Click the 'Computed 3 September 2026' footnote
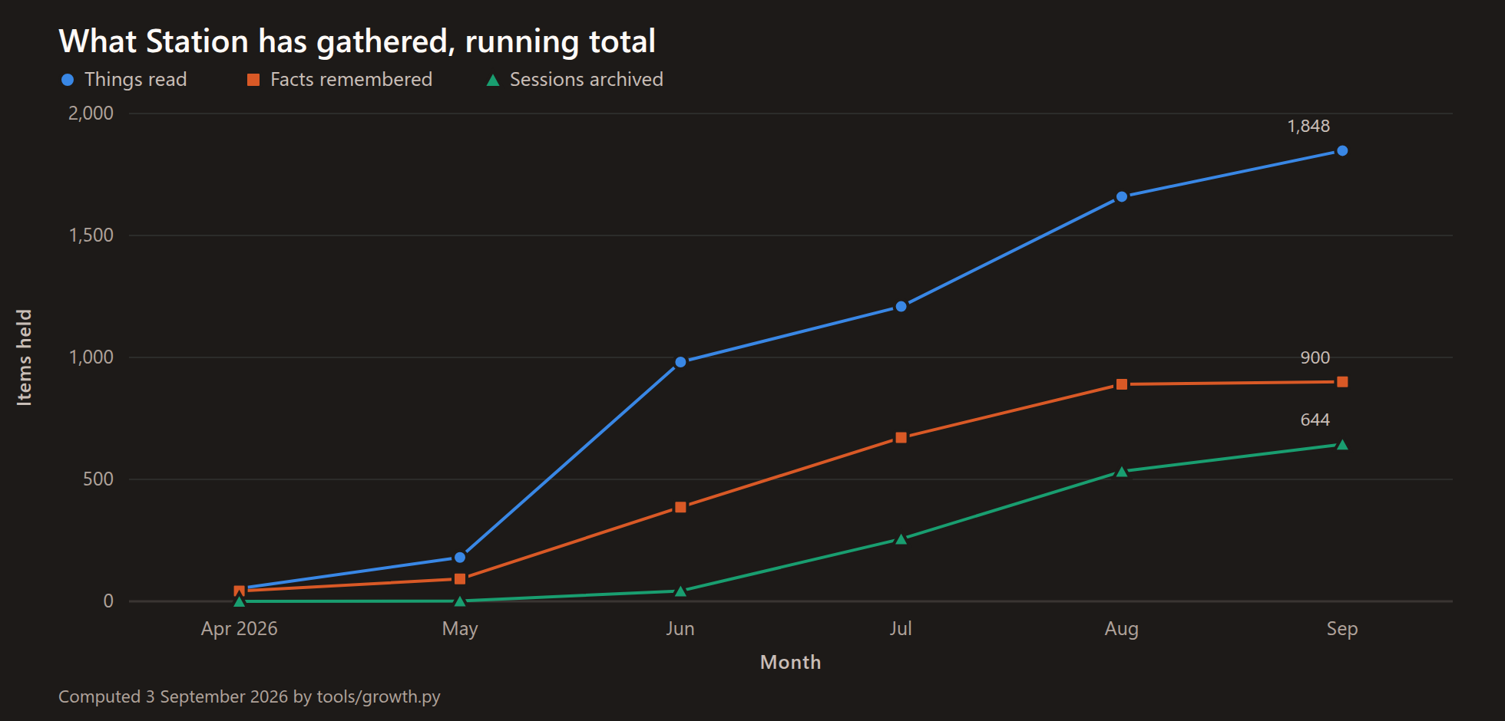This screenshot has width=1505, height=721. pos(250,697)
